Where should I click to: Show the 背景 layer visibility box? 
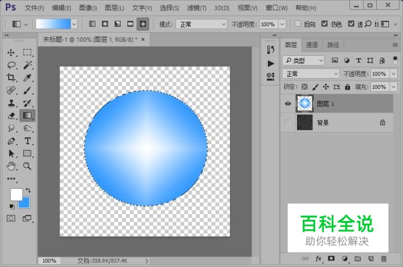tap(288, 123)
